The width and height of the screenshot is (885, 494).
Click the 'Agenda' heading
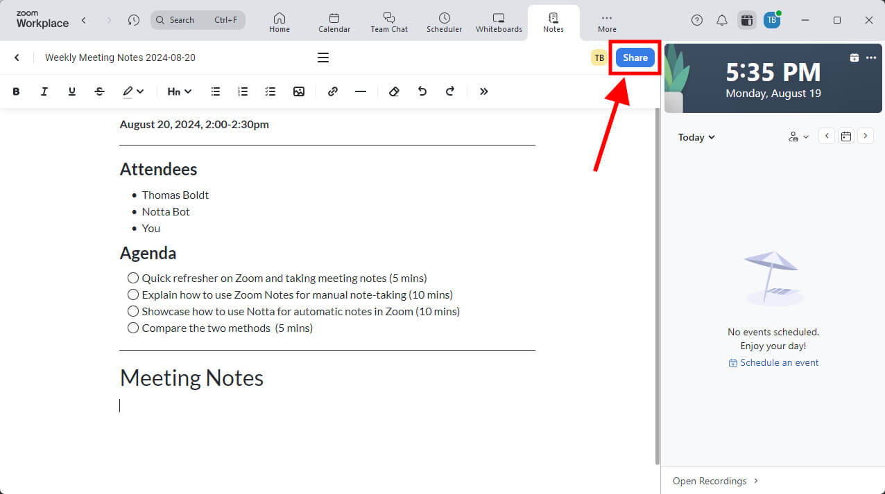coord(148,253)
